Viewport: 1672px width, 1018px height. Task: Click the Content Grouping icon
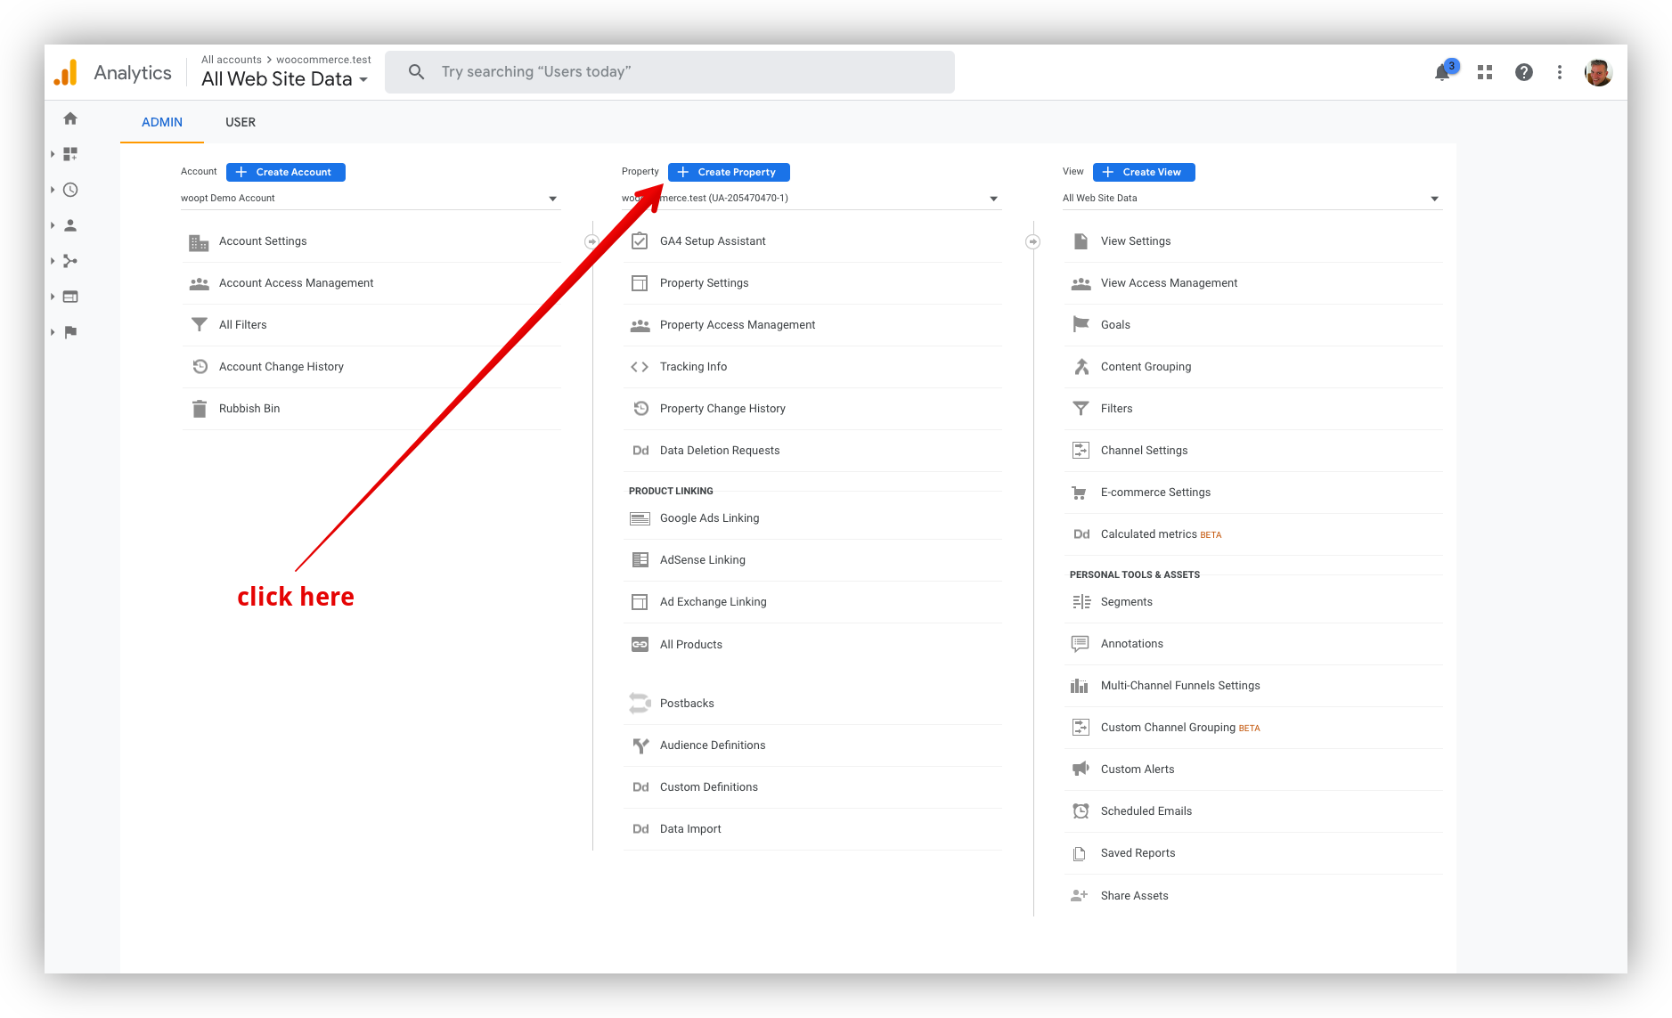(1081, 367)
